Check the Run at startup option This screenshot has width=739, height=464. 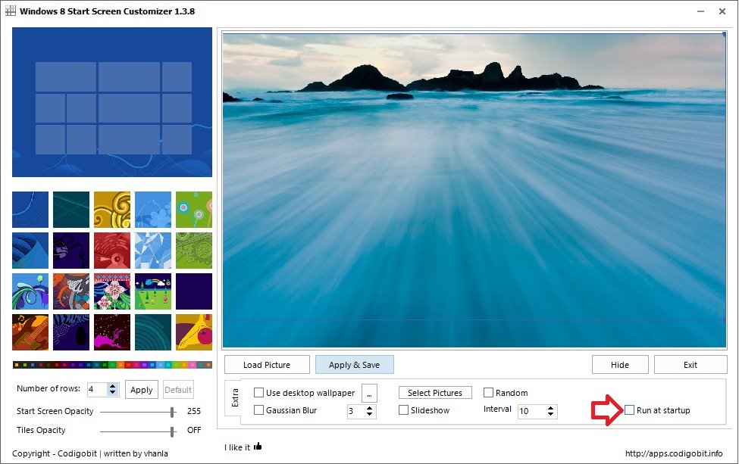coord(630,410)
